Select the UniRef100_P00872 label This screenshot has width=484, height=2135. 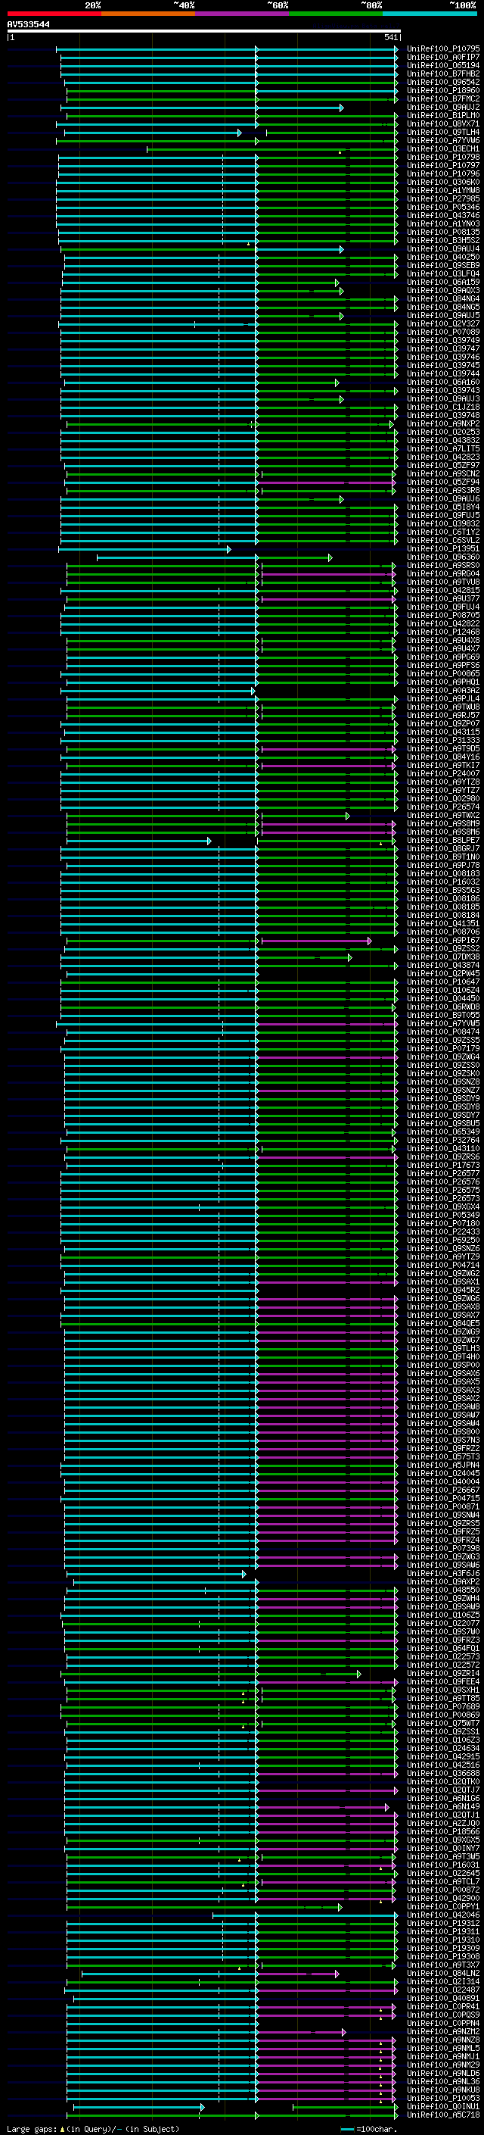[443, 1890]
